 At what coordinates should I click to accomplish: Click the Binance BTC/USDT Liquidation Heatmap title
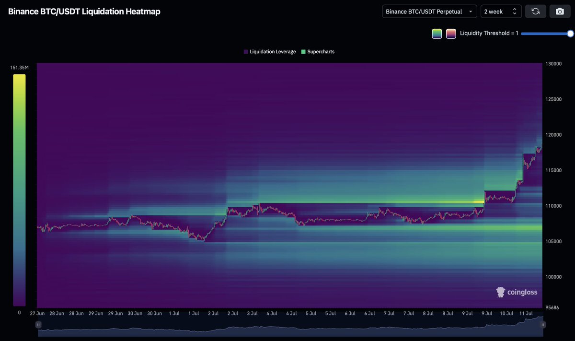click(84, 12)
